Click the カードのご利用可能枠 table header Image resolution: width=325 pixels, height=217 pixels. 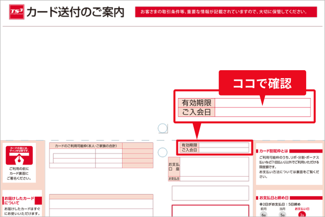click(x=85, y=145)
